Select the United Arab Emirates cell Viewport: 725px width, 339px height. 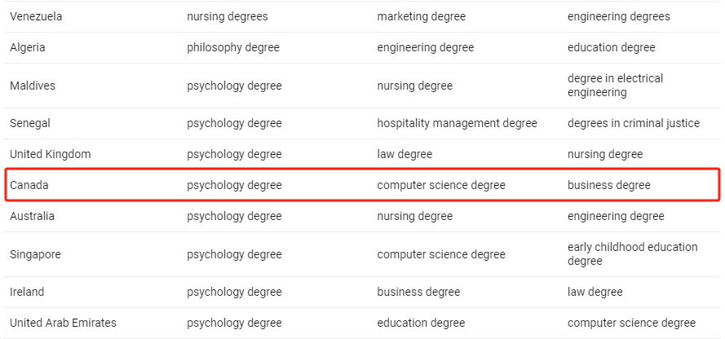pos(63,323)
